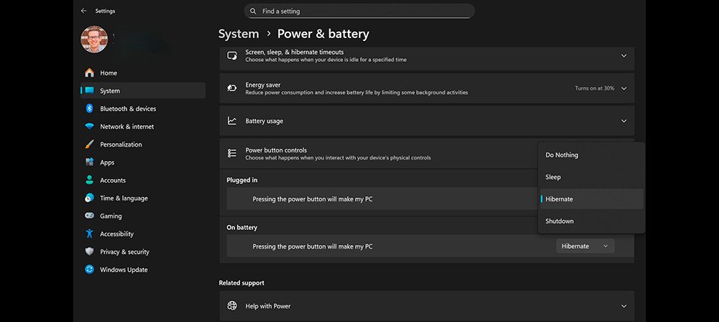Image resolution: width=719 pixels, height=322 pixels.
Task: Click the Energy saver leaf icon
Action: click(x=232, y=88)
